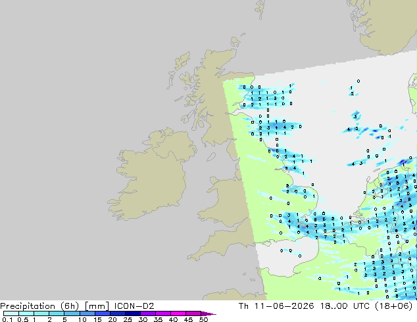Select the 35–40 mm violet legend swatch

click(x=162, y=313)
